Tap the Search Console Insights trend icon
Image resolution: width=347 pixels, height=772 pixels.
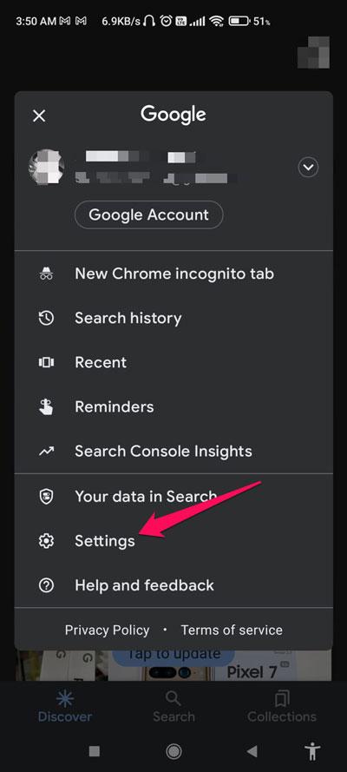point(46,452)
